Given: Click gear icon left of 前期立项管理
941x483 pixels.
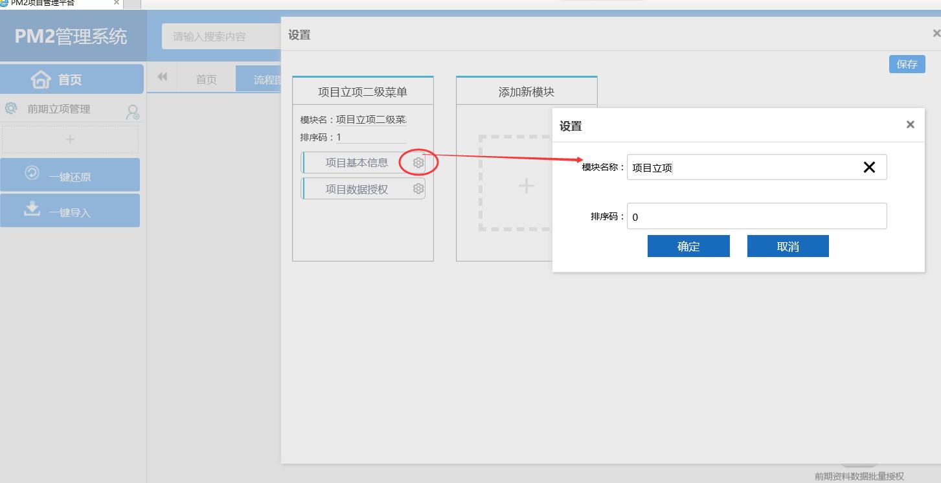Looking at the screenshot, I should (11, 108).
